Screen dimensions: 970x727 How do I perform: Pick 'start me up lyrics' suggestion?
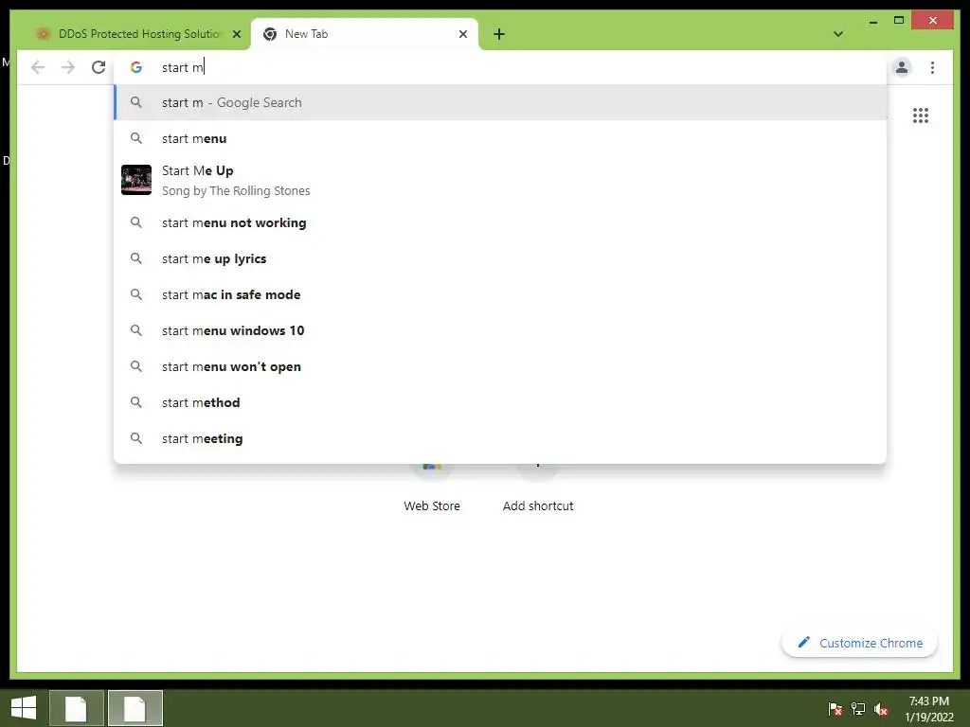click(500, 258)
